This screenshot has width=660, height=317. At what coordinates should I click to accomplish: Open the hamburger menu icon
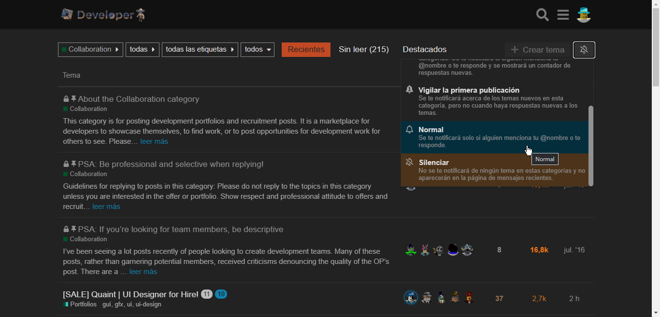click(563, 15)
